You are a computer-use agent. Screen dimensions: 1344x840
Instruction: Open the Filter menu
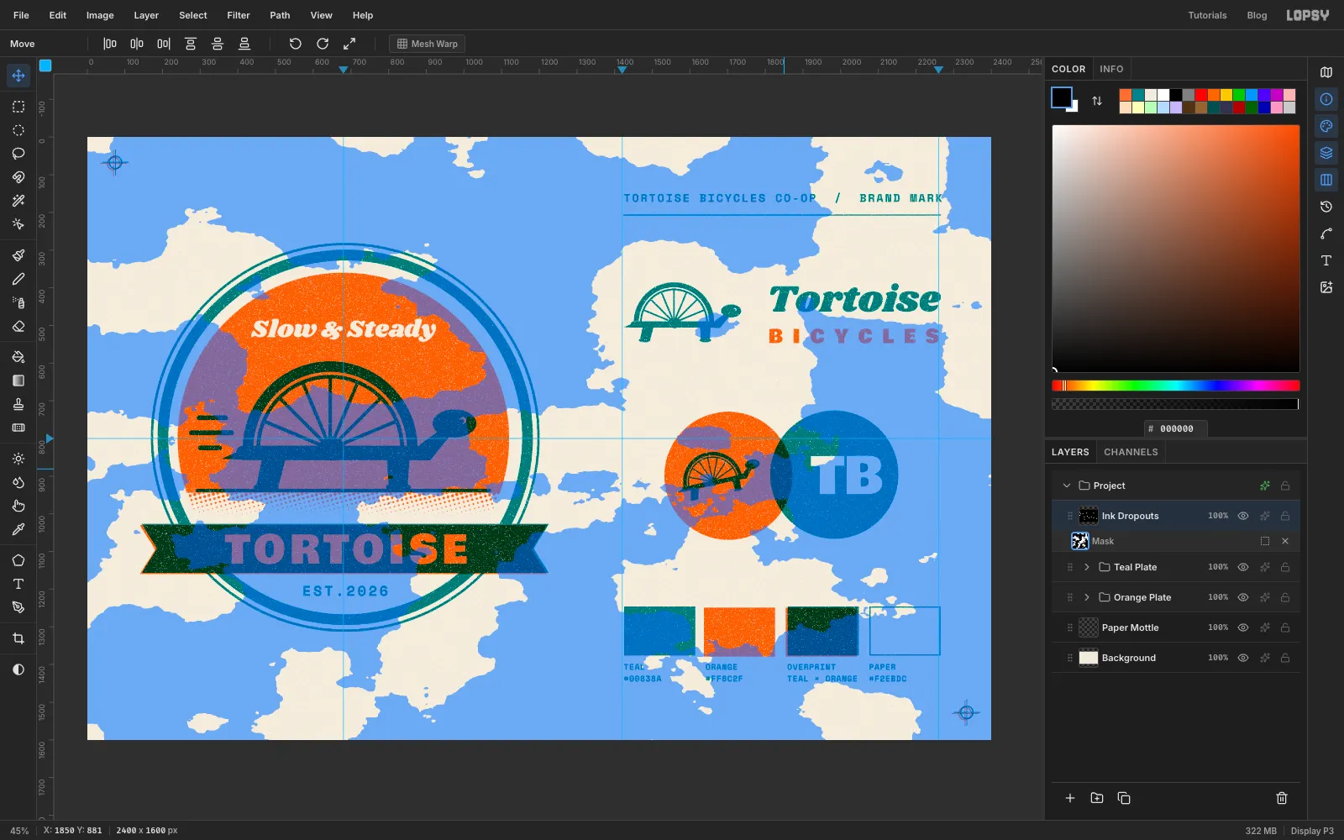[x=239, y=15]
